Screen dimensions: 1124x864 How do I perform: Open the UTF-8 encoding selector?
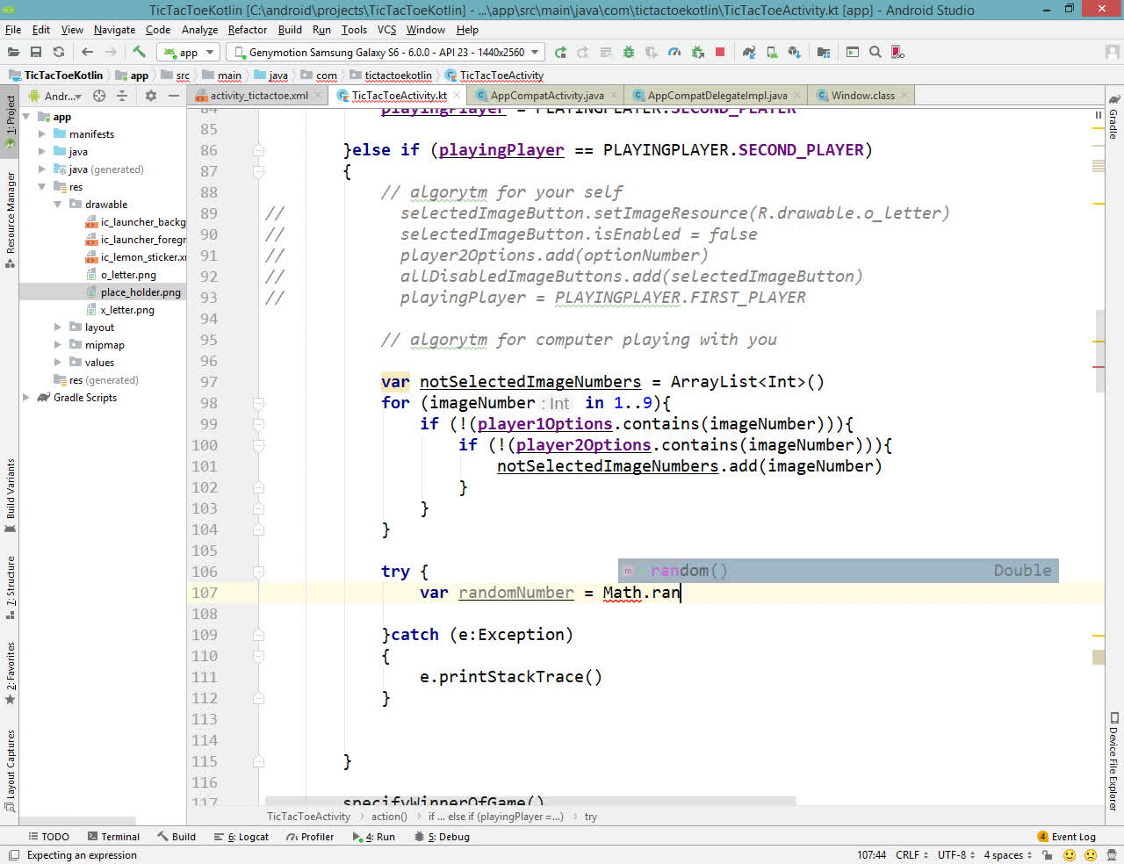point(955,855)
